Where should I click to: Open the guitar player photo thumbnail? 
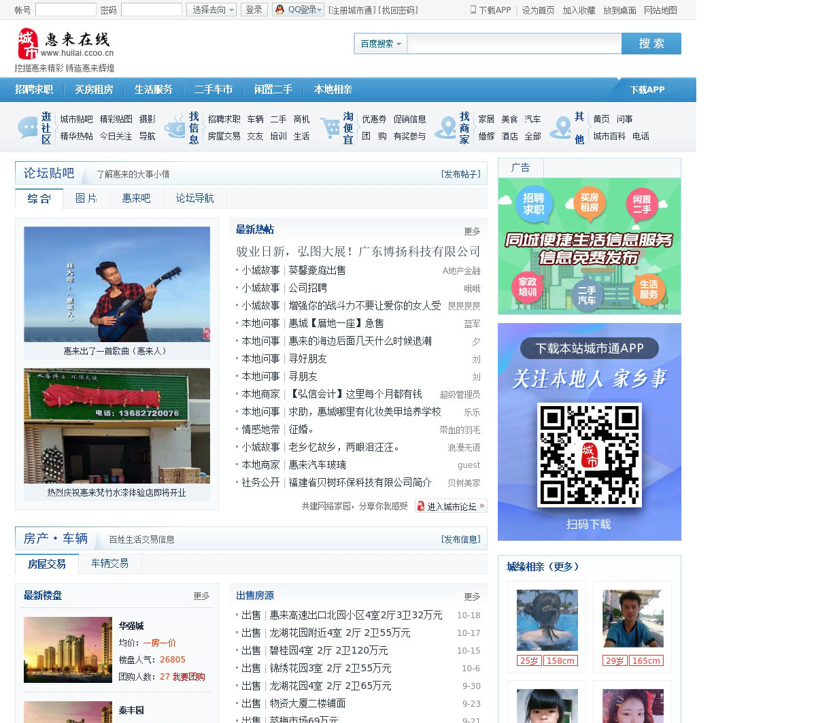click(117, 284)
